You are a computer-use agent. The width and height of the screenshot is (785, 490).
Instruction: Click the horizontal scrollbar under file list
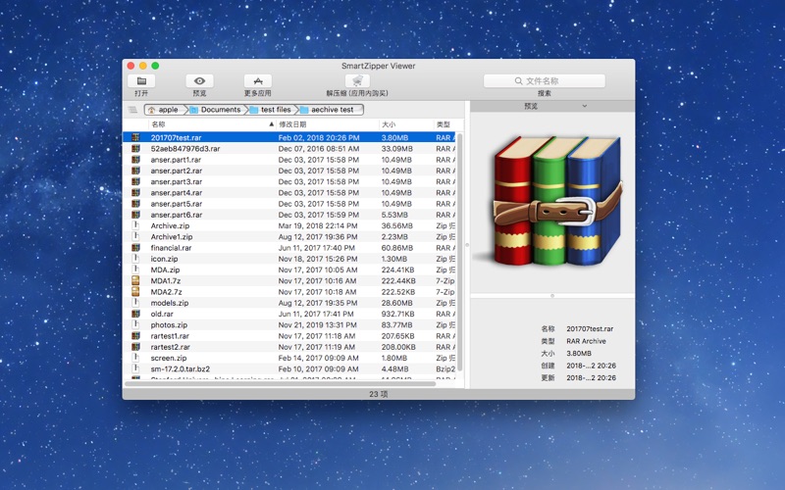(280, 384)
